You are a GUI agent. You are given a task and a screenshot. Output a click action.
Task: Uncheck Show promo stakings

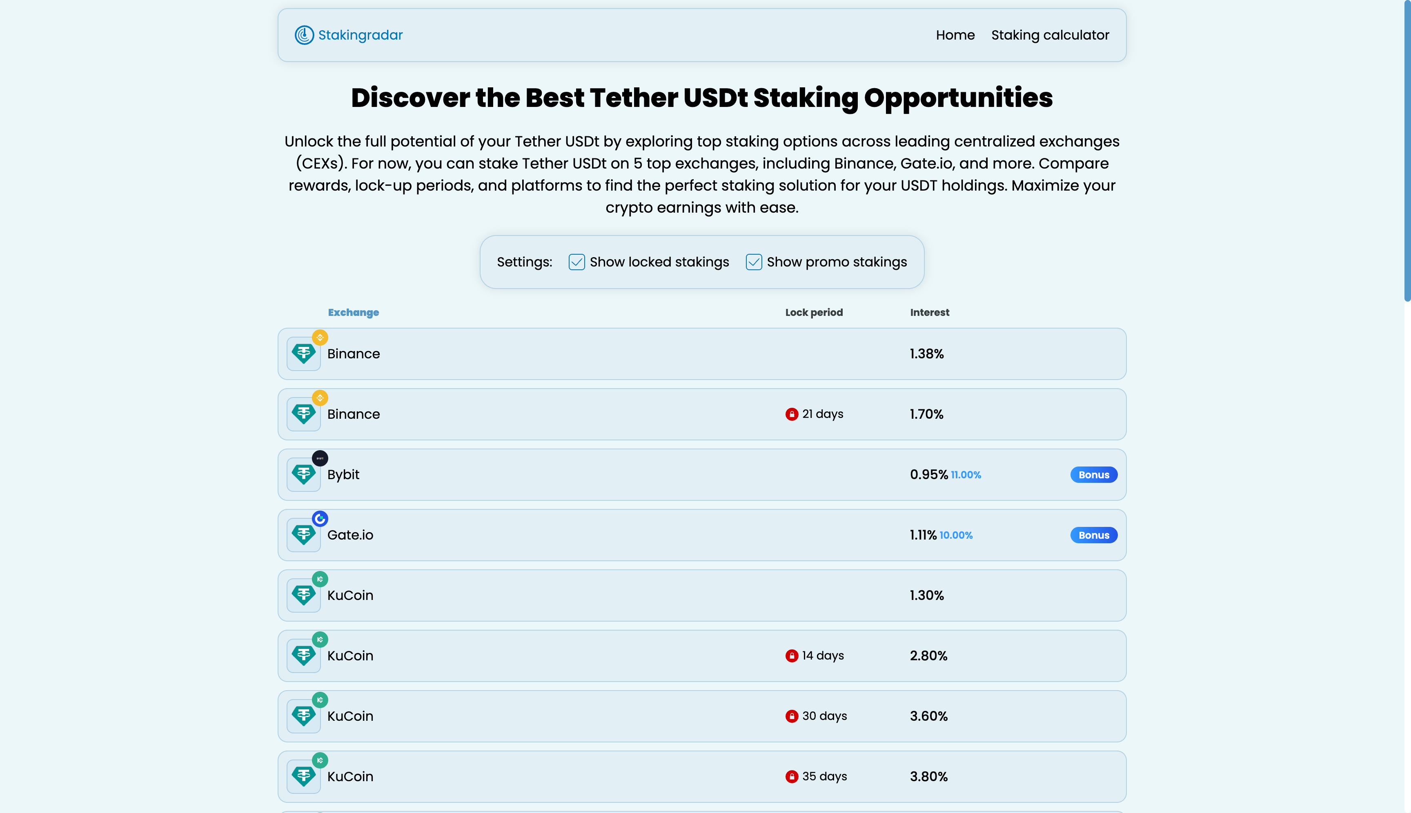(x=754, y=261)
